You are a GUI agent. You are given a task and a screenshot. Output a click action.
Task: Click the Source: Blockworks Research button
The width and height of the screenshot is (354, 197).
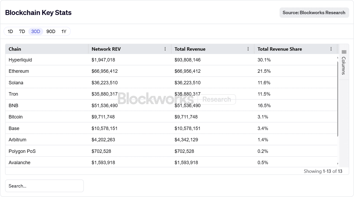(x=314, y=13)
